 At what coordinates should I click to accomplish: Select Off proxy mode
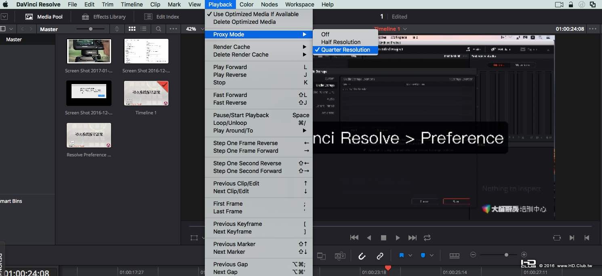pyautogui.click(x=345, y=34)
